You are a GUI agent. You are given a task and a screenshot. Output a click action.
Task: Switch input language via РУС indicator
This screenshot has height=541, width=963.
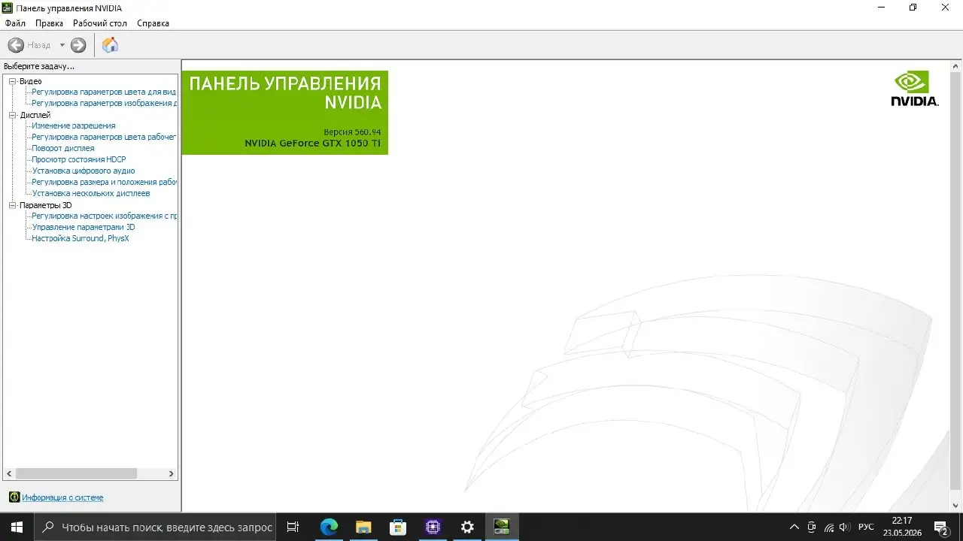pyautogui.click(x=866, y=527)
